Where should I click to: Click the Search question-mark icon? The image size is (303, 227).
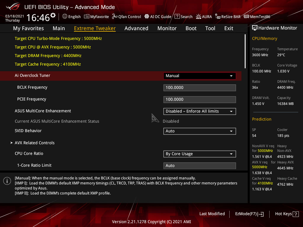tap(177, 17)
